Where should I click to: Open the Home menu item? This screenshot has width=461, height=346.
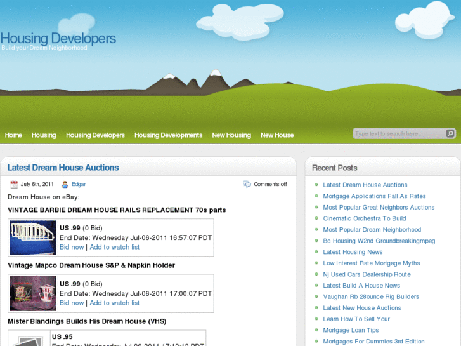tap(13, 135)
